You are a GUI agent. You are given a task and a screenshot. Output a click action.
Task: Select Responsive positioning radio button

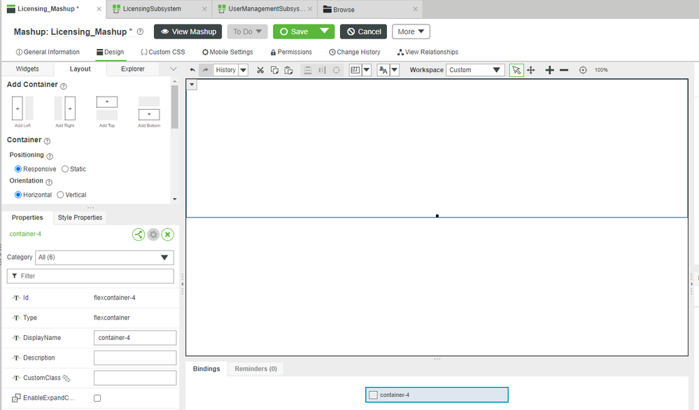[x=17, y=169]
